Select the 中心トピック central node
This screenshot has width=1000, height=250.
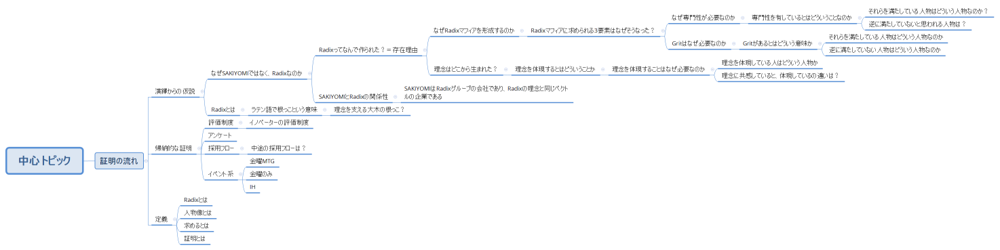pyautogui.click(x=45, y=161)
